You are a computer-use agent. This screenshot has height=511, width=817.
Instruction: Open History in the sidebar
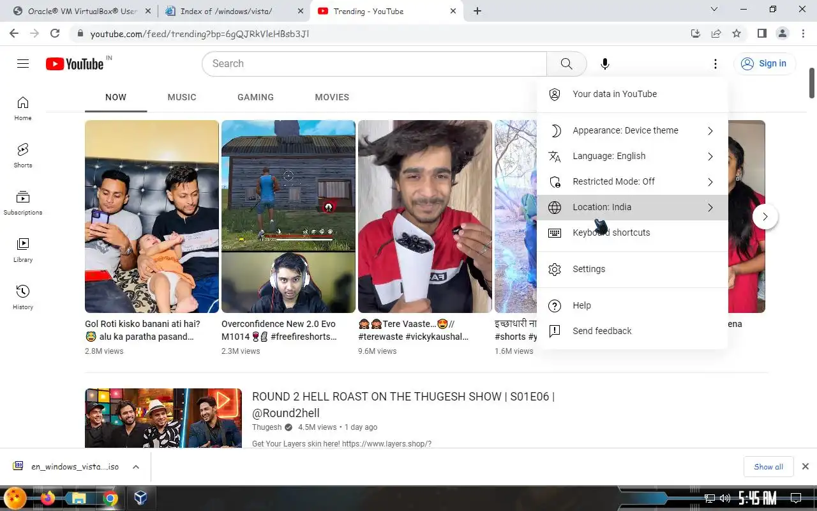pyautogui.click(x=23, y=297)
